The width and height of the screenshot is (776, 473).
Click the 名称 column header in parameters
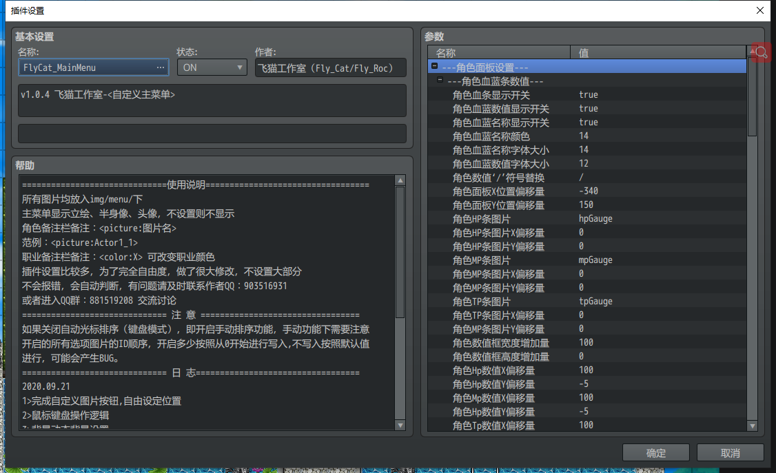tap(499, 52)
